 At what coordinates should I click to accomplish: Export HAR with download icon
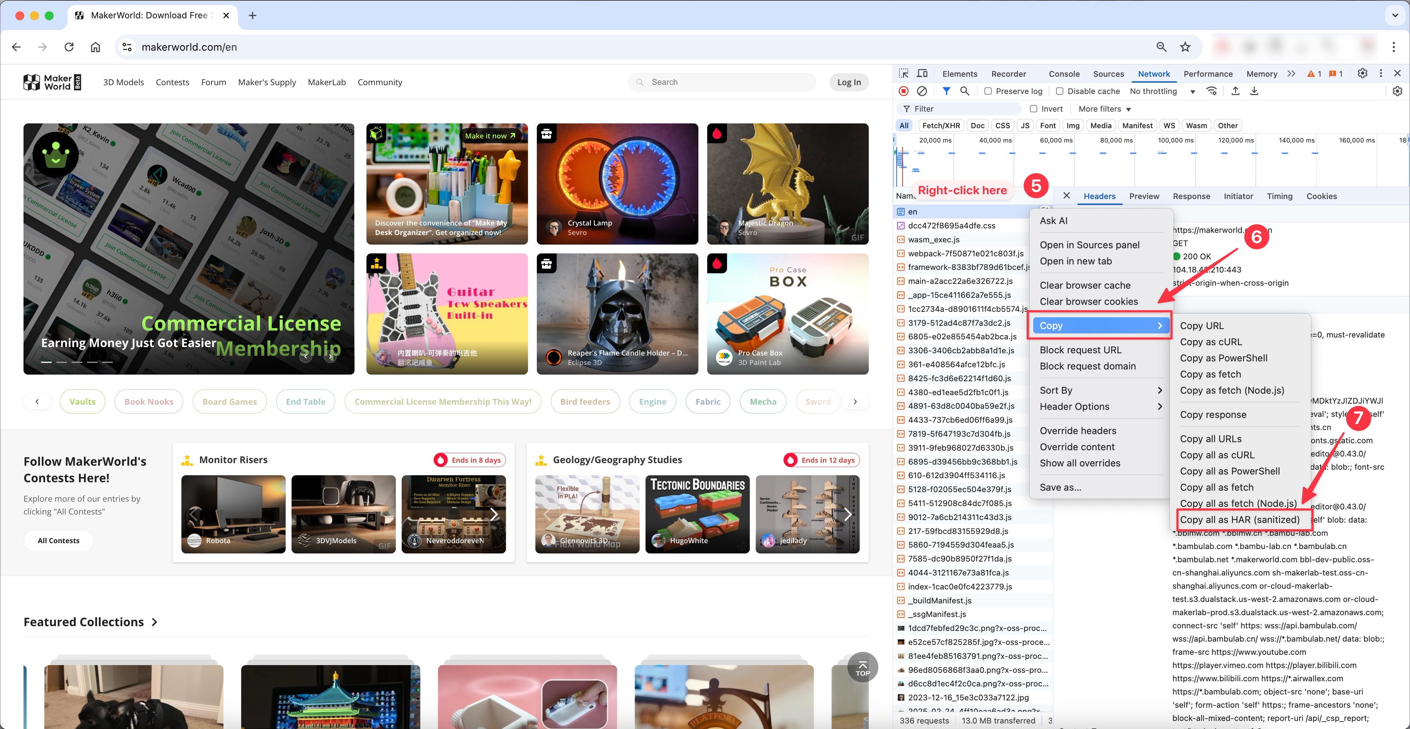(1254, 91)
